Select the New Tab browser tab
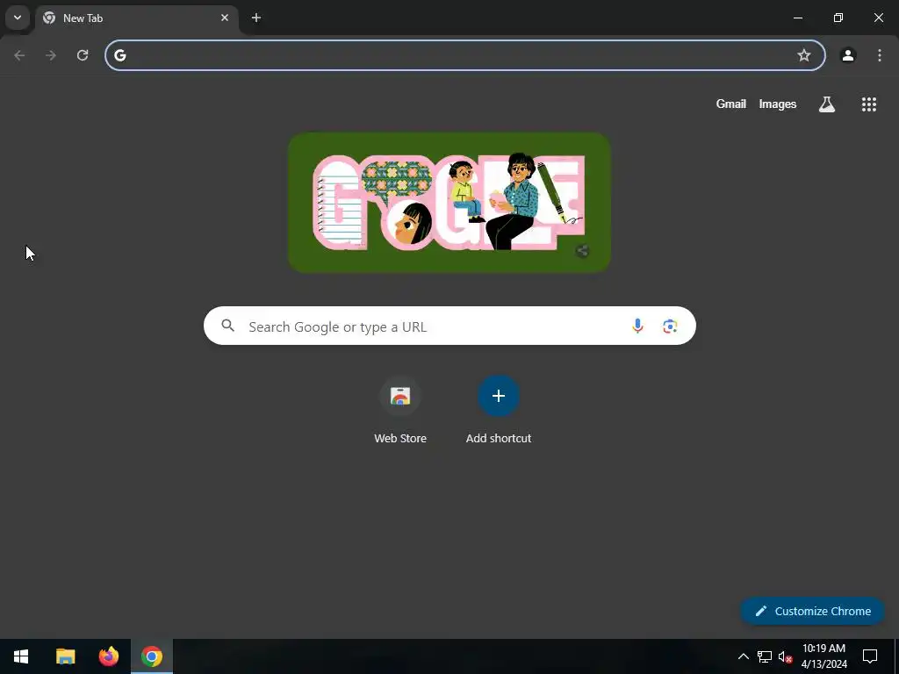The image size is (899, 674). click(x=136, y=18)
